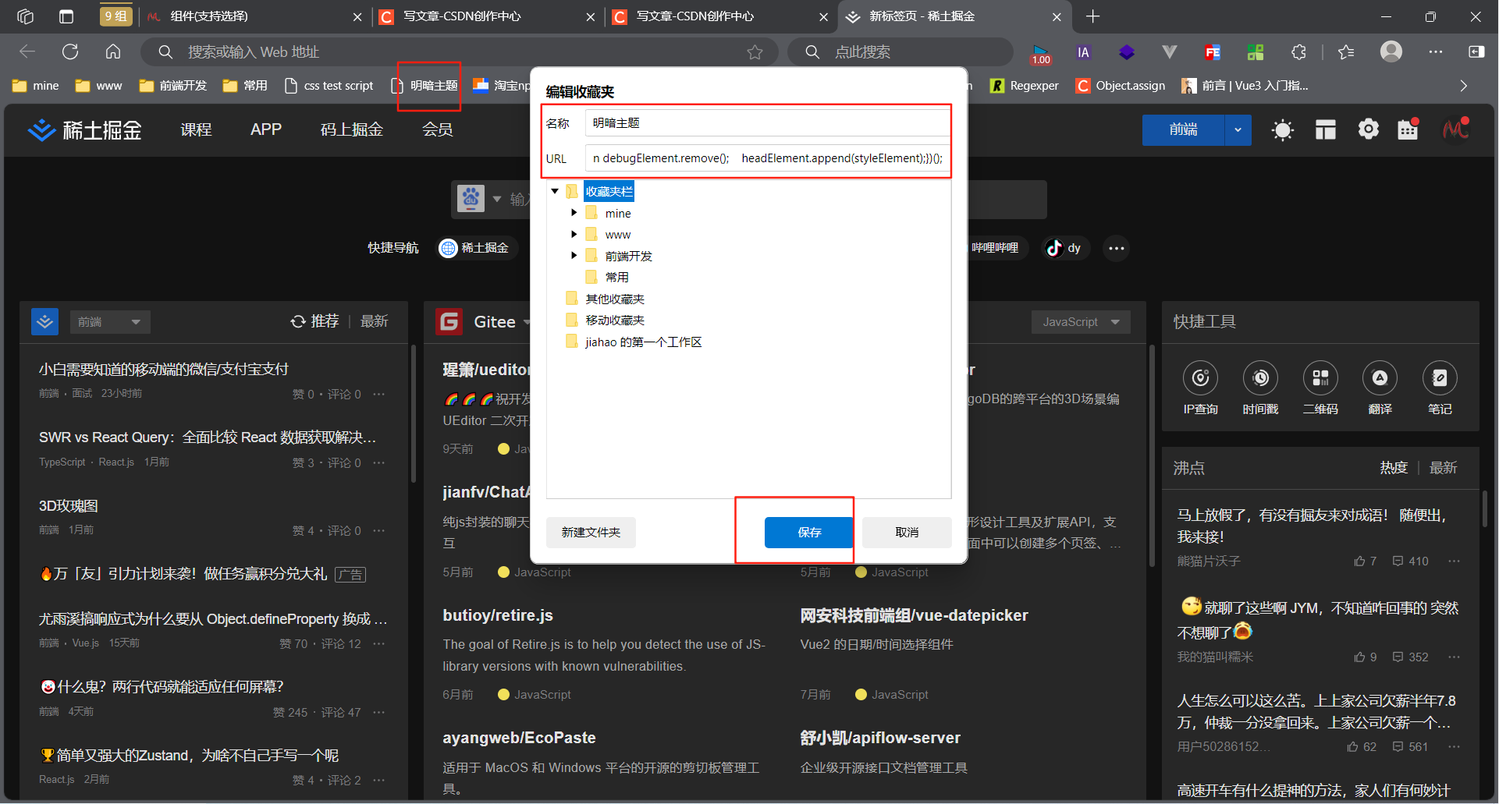Show more quick navigation shortcuts
The image size is (1499, 804).
coord(1117,248)
